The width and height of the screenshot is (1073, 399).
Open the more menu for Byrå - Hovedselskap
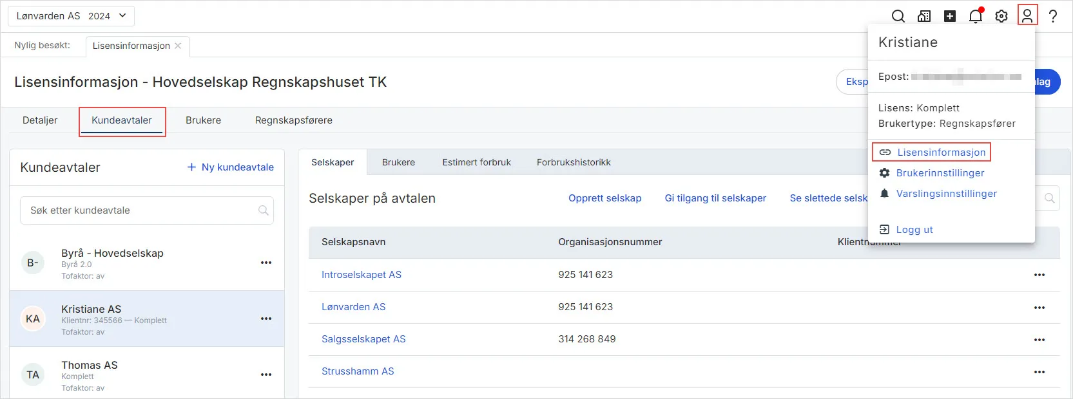tap(266, 263)
